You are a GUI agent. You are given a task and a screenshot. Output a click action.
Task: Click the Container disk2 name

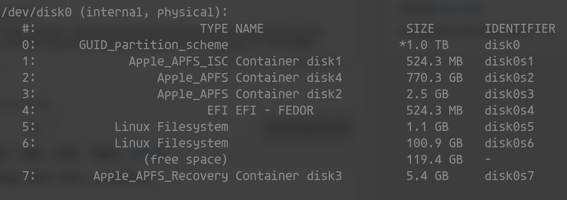click(288, 94)
